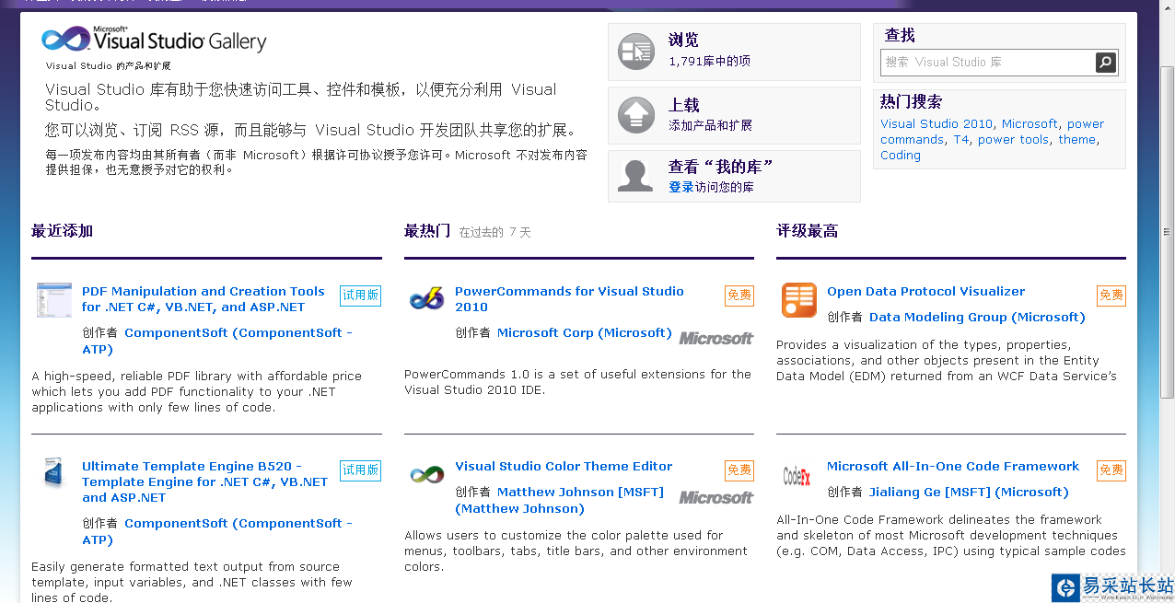This screenshot has width=1175, height=603.
Task: Click the 免费 badge on Open Data Protocol Visualizer
Action: pos(1111,296)
